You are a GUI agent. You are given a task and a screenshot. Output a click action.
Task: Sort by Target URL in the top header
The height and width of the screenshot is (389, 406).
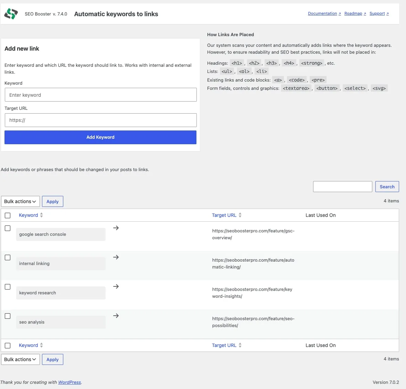tap(224, 215)
